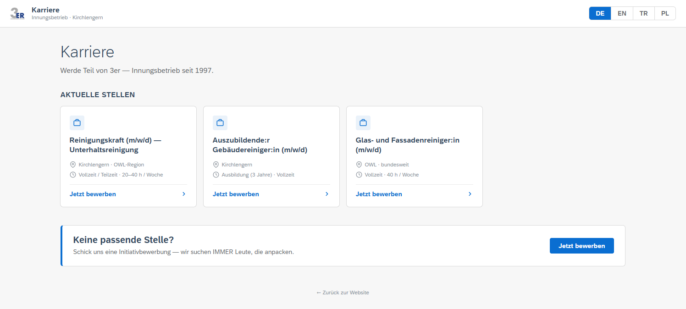Click the Initiativbewerbung description sentence
Screen dimensions: 686x309
click(x=183, y=252)
